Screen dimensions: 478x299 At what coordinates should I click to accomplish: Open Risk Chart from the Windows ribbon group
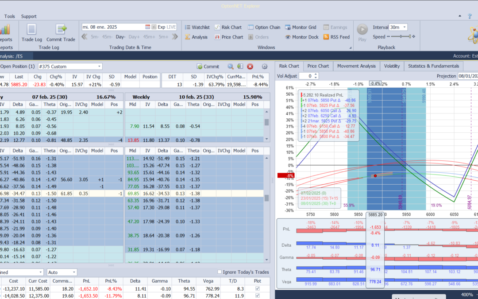228,27
